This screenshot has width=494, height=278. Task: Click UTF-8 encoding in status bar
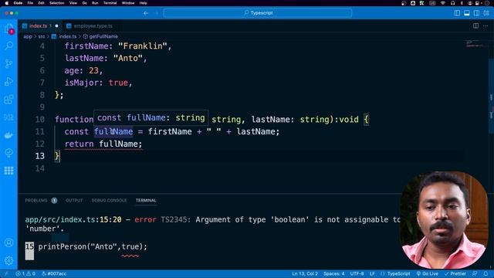coord(357,273)
